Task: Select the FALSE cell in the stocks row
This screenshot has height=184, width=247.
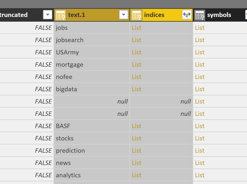Action: coord(43,138)
